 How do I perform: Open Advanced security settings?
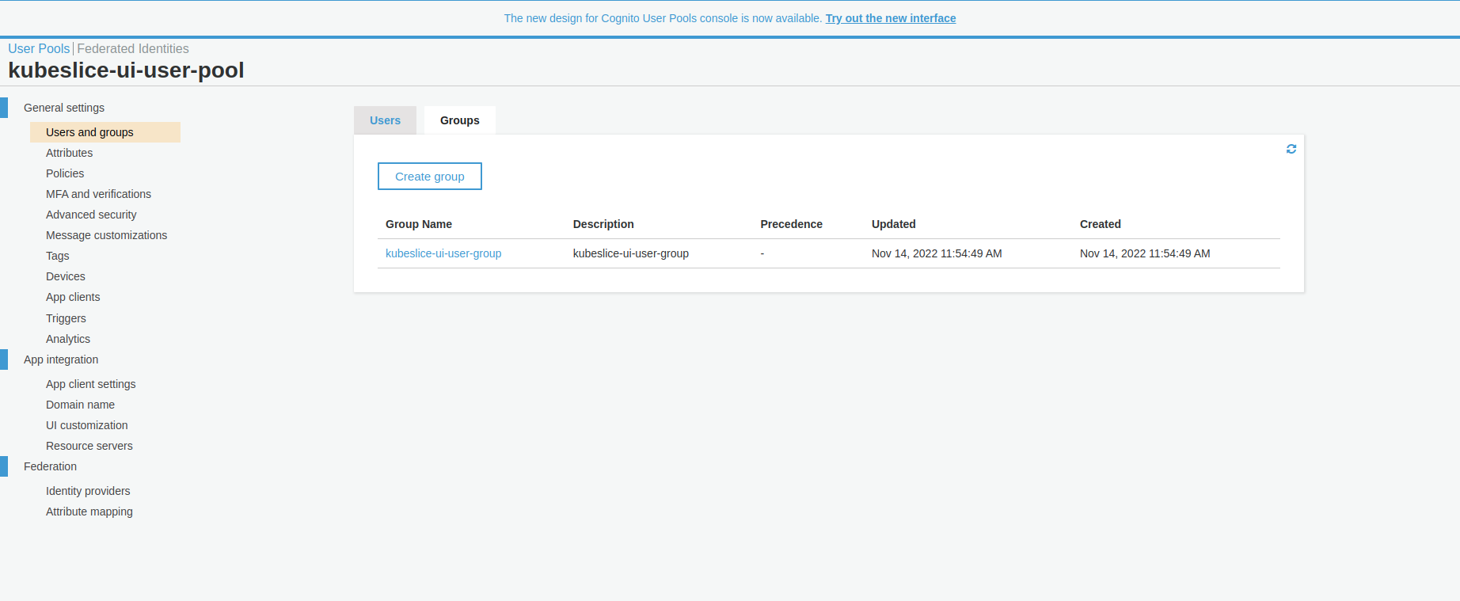point(91,215)
